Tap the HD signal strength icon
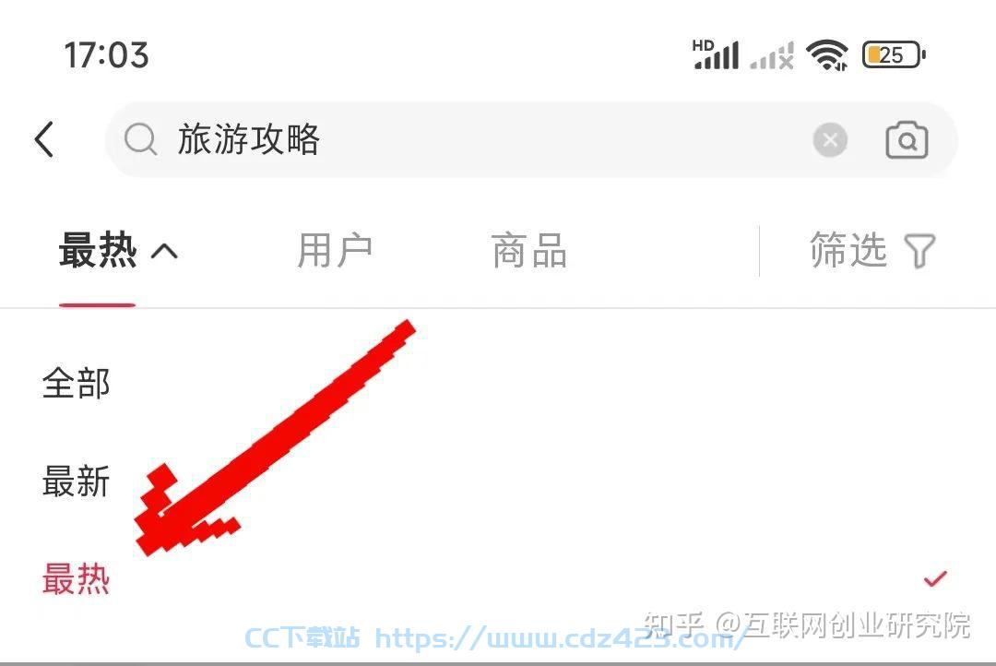Screen dimensions: 996x666 point(716,54)
